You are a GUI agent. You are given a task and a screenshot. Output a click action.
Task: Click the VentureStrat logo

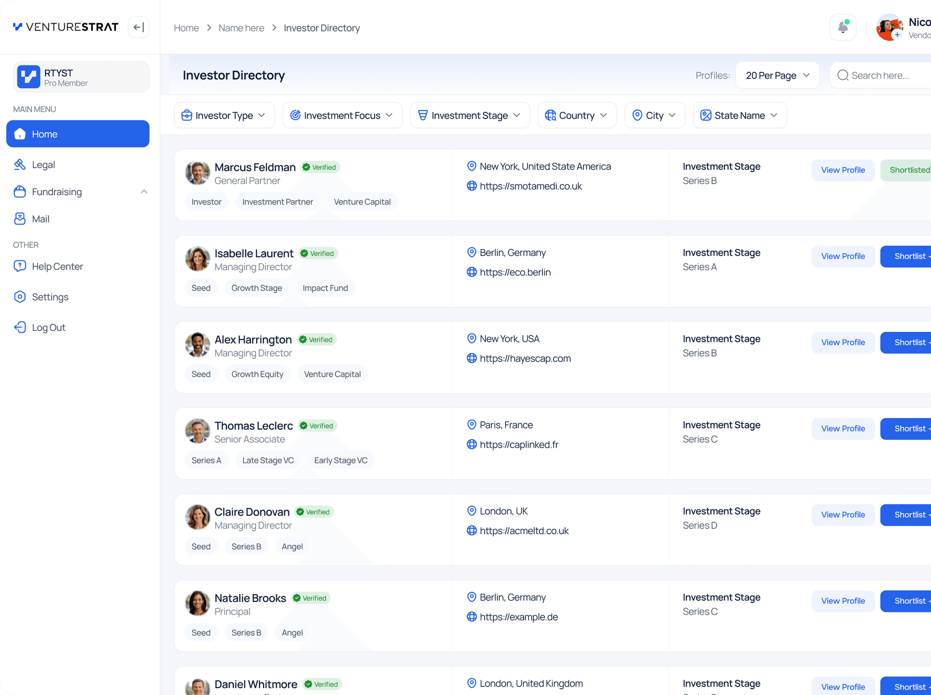65,27
